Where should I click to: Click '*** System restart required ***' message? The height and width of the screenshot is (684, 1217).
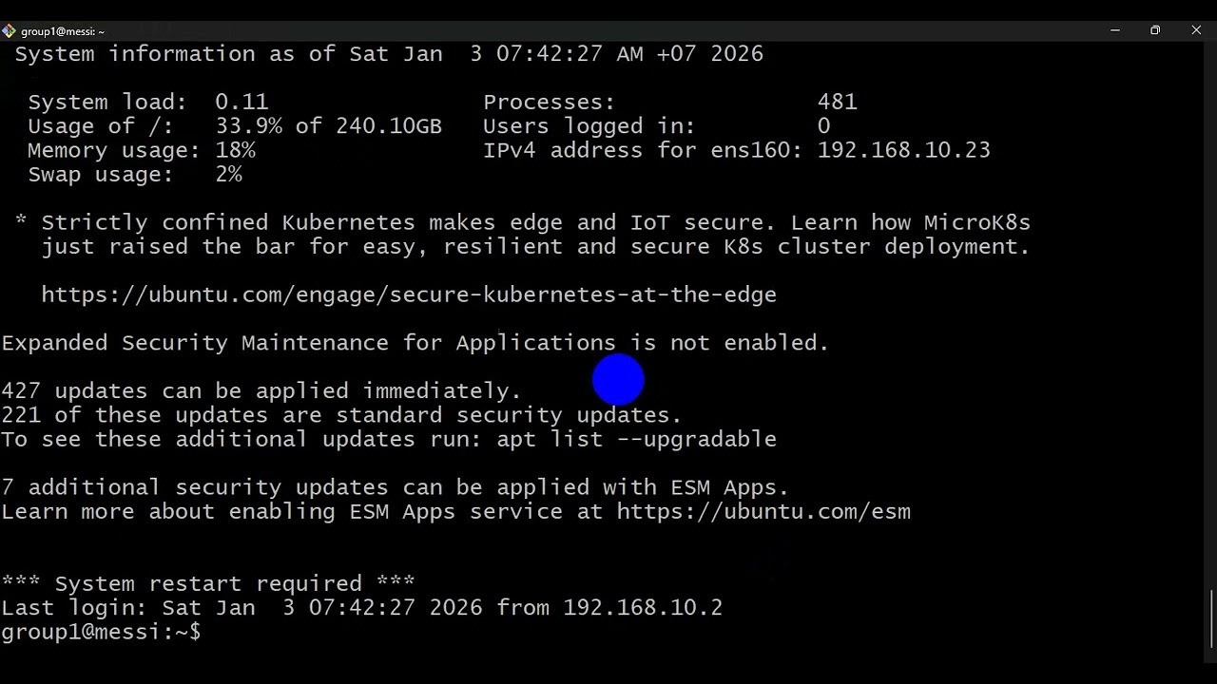pyautogui.click(x=208, y=583)
